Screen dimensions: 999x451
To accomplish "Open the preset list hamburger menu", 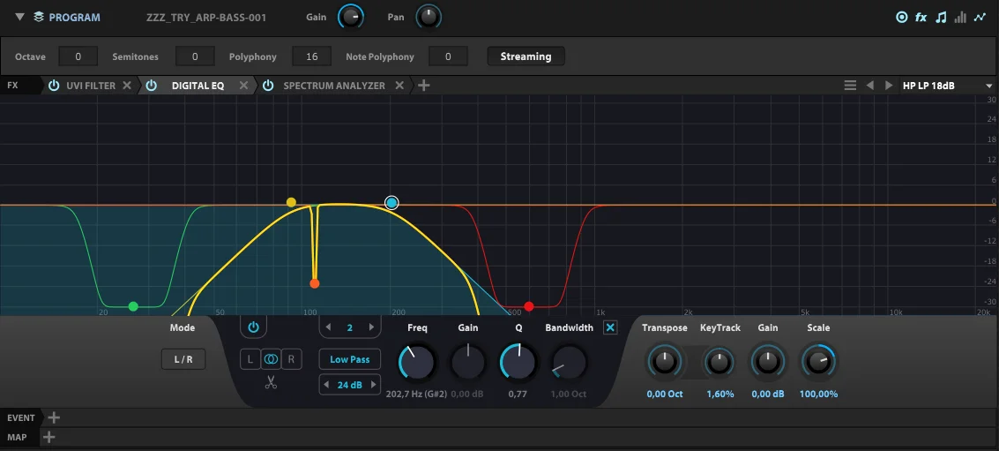I will pos(850,85).
